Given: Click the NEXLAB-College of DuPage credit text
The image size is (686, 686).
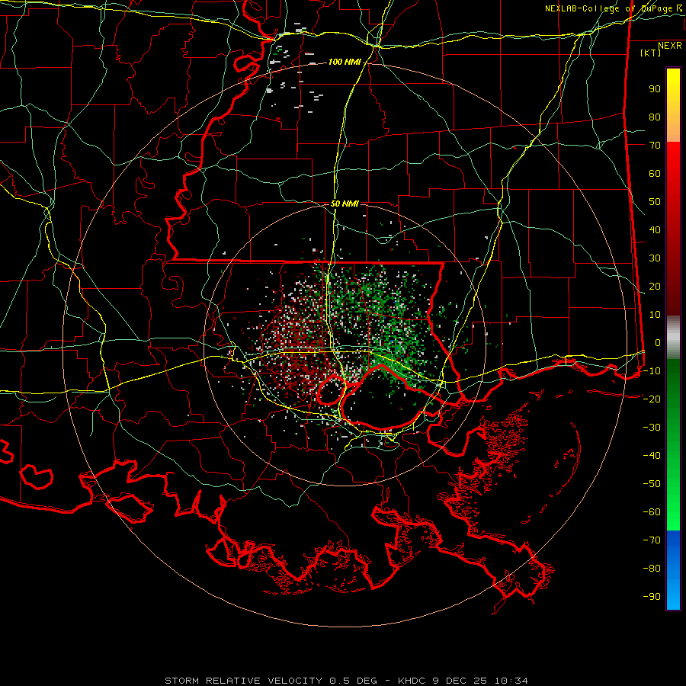Looking at the screenshot, I should coord(614,8).
